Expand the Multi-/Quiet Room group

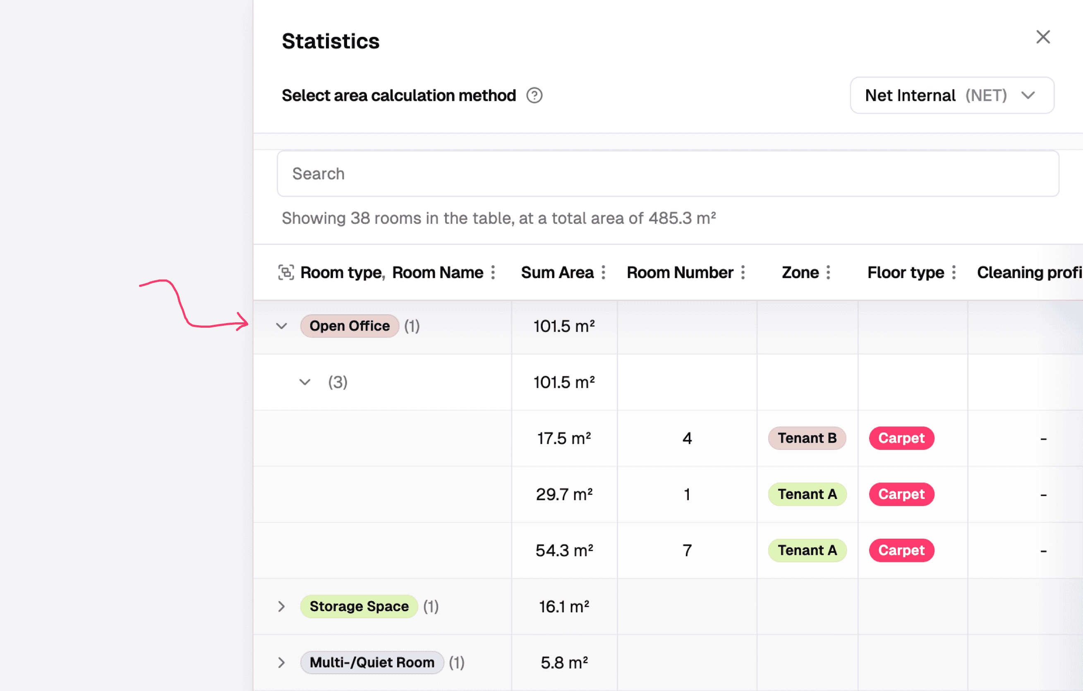click(x=282, y=662)
